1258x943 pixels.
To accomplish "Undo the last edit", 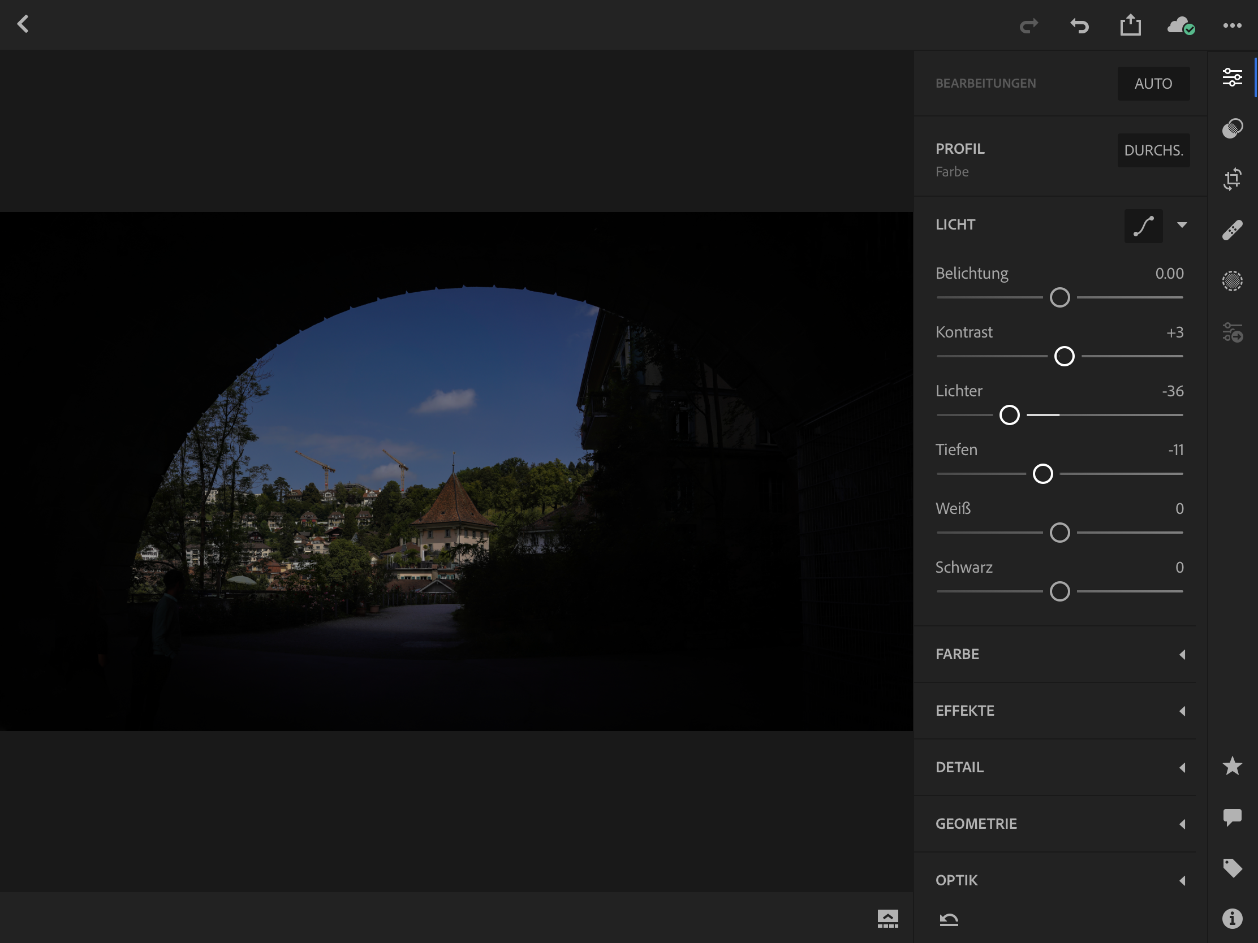I will [x=1079, y=25].
